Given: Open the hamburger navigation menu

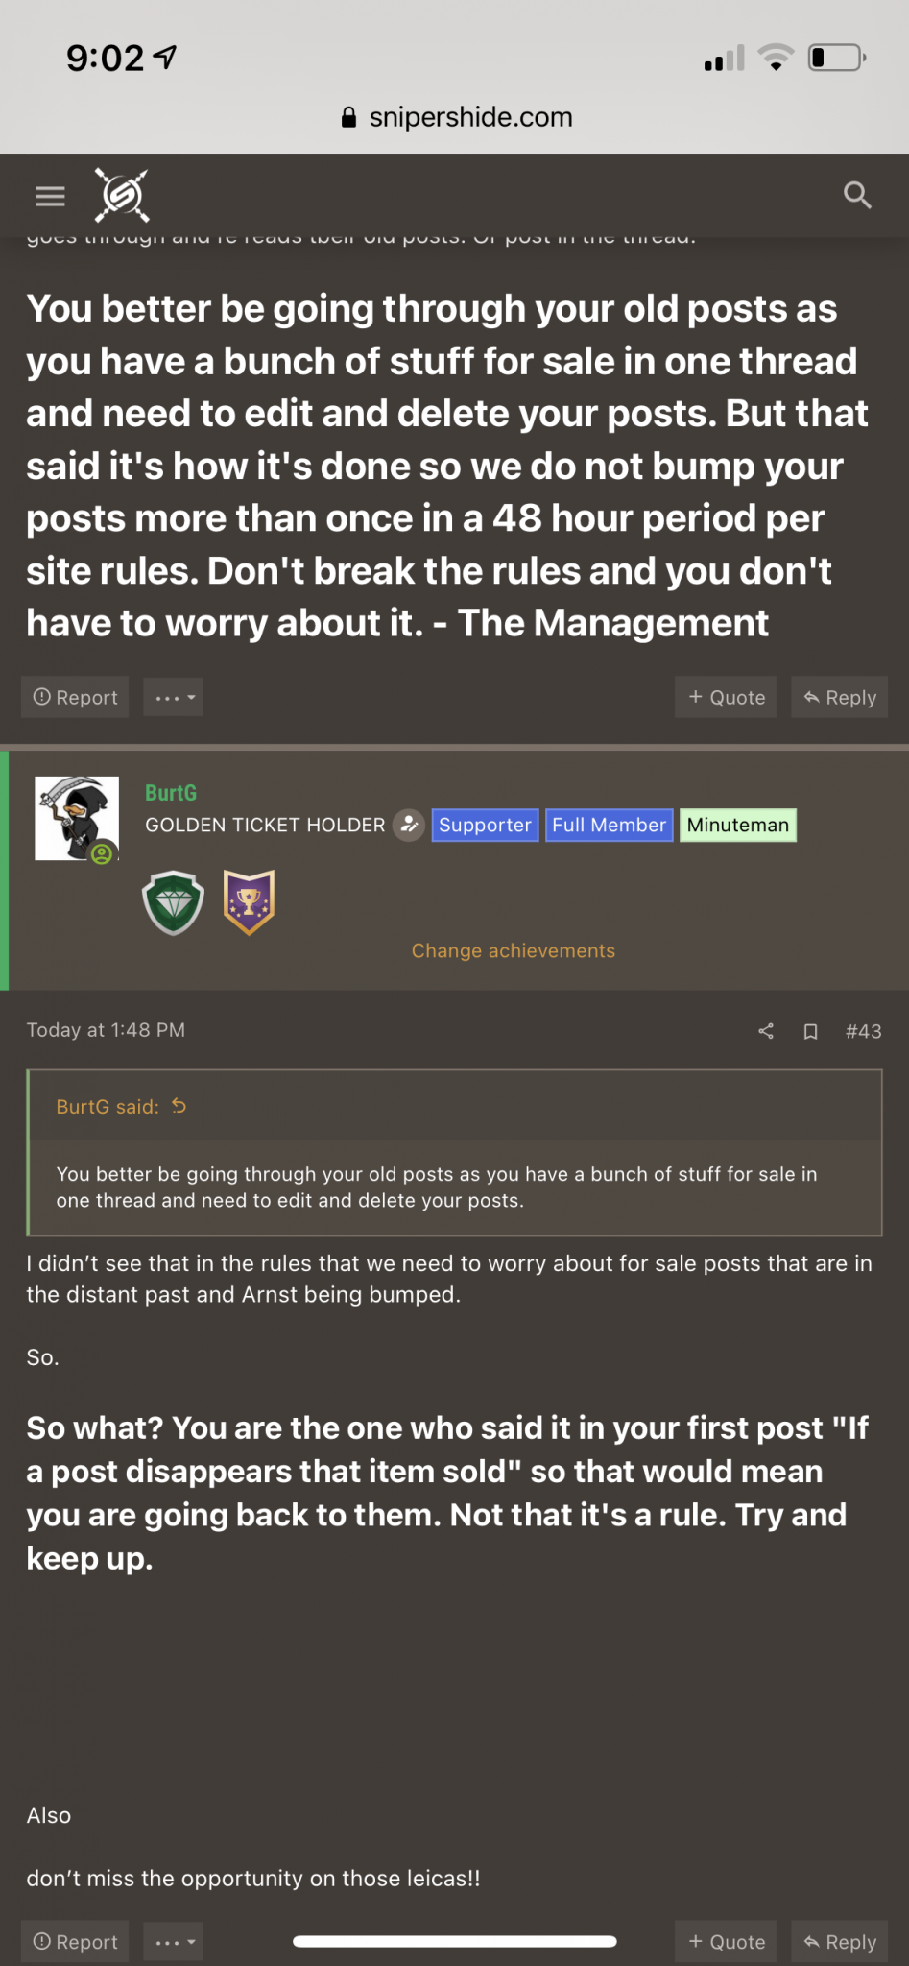Looking at the screenshot, I should click(x=50, y=196).
